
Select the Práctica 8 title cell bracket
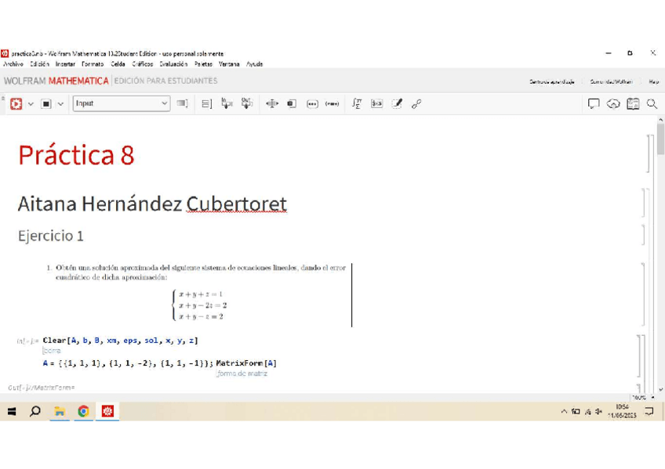point(648,153)
